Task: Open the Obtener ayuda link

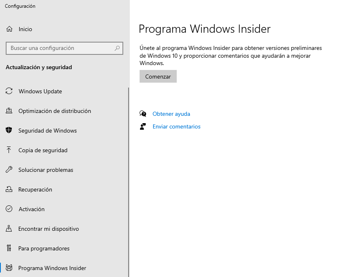Action: coord(171,114)
